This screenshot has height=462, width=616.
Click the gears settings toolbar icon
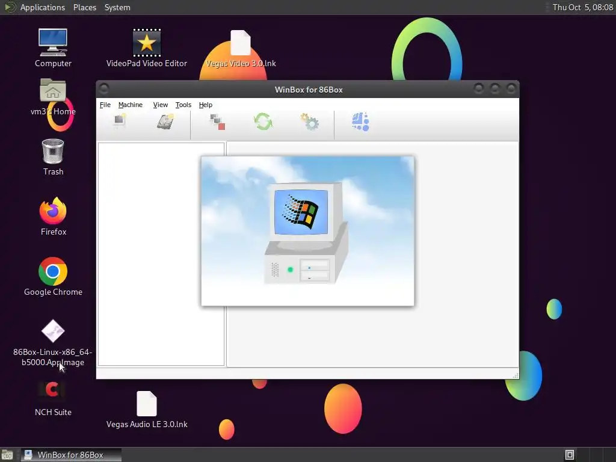click(x=310, y=122)
